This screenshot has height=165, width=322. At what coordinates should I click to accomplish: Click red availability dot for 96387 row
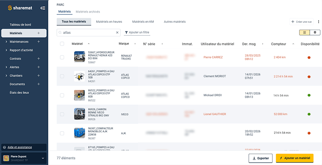(309, 133)
